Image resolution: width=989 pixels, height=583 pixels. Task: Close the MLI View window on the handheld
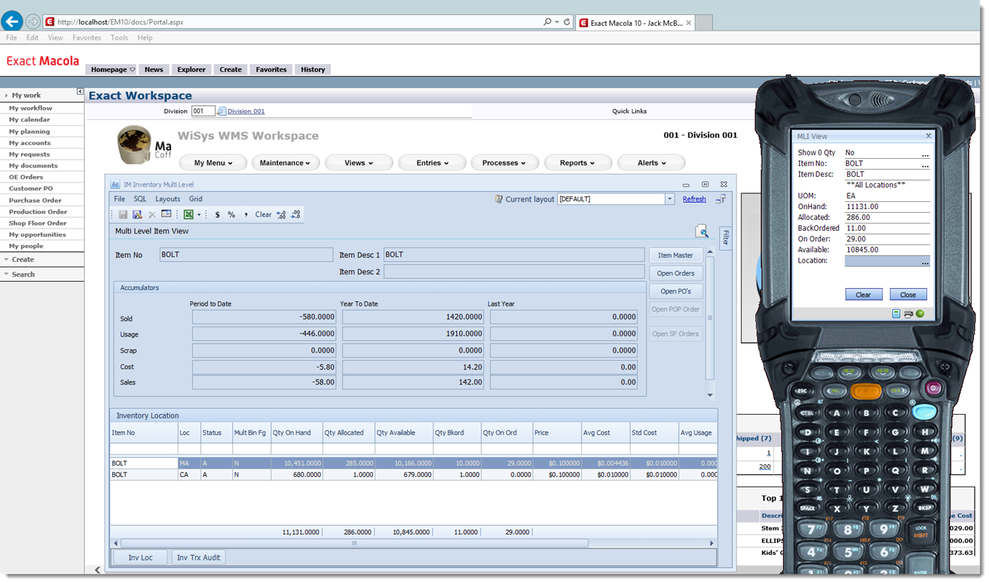click(x=928, y=136)
